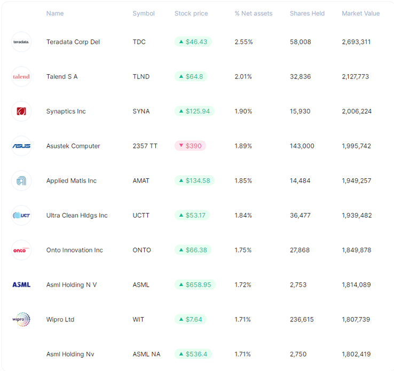Sort by the Name column header
The height and width of the screenshot is (371, 394).
[x=55, y=13]
